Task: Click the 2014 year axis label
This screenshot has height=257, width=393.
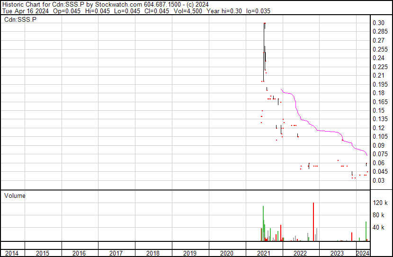Action: tap(11, 253)
